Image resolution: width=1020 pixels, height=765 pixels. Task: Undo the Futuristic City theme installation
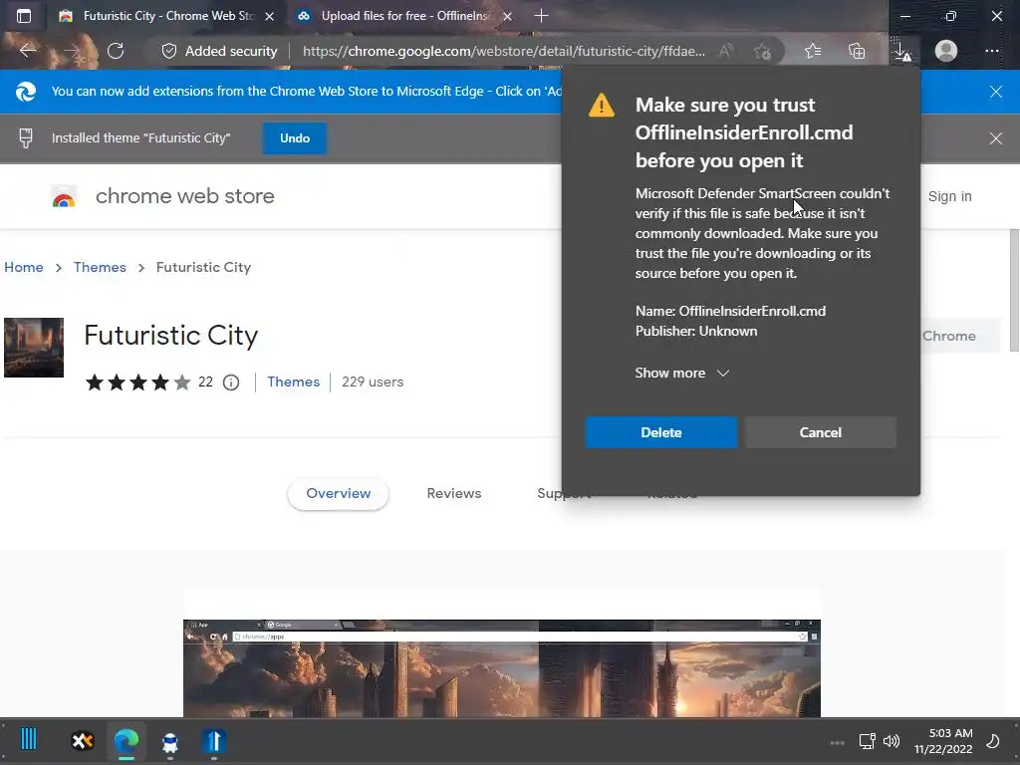(295, 138)
